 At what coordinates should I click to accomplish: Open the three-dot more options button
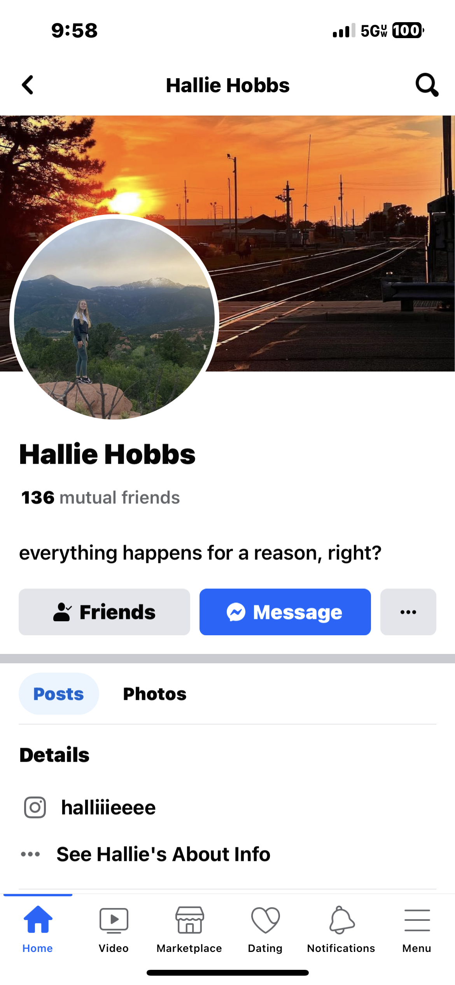pyautogui.click(x=408, y=612)
